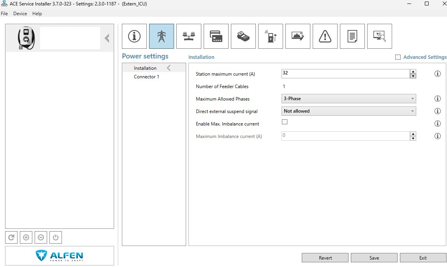
Task: Open the Load balancing scales icon
Action: [x=189, y=36]
